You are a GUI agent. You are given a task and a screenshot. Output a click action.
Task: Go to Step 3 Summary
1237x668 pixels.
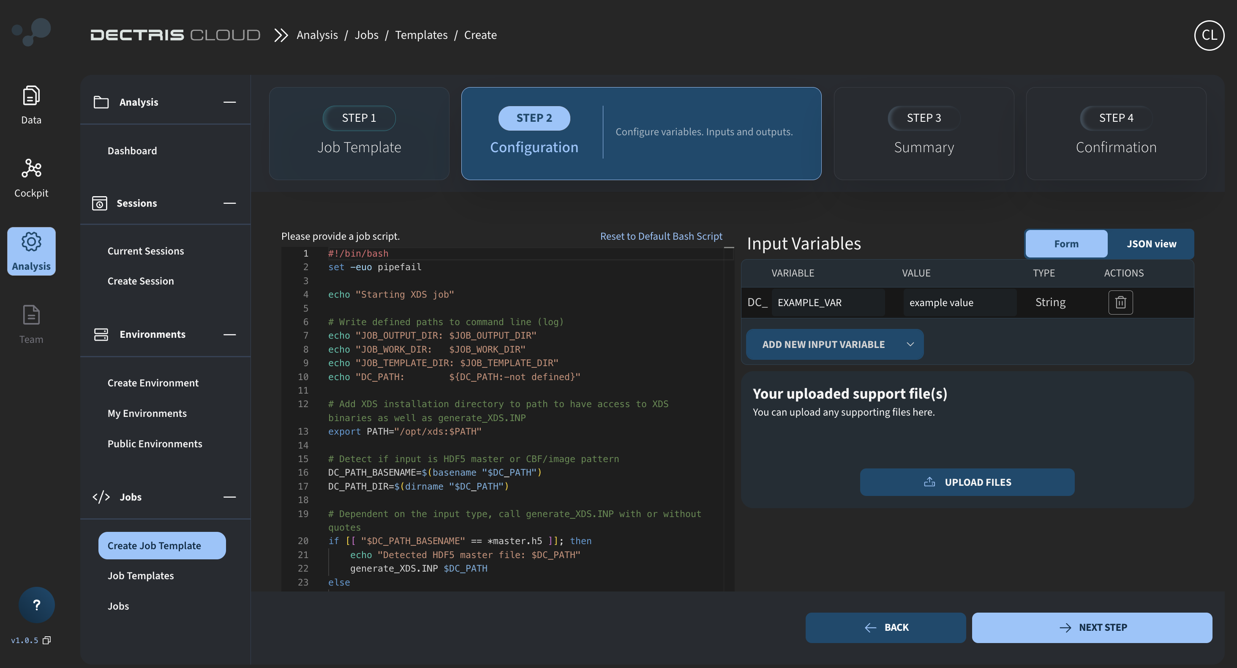click(x=924, y=134)
